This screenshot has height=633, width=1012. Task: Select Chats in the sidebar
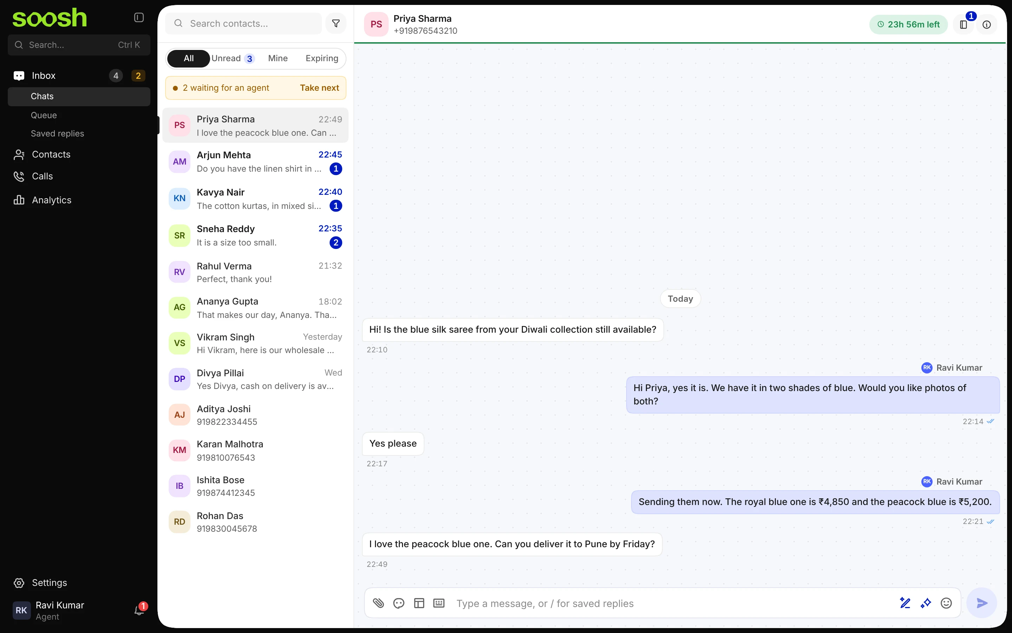pos(79,96)
